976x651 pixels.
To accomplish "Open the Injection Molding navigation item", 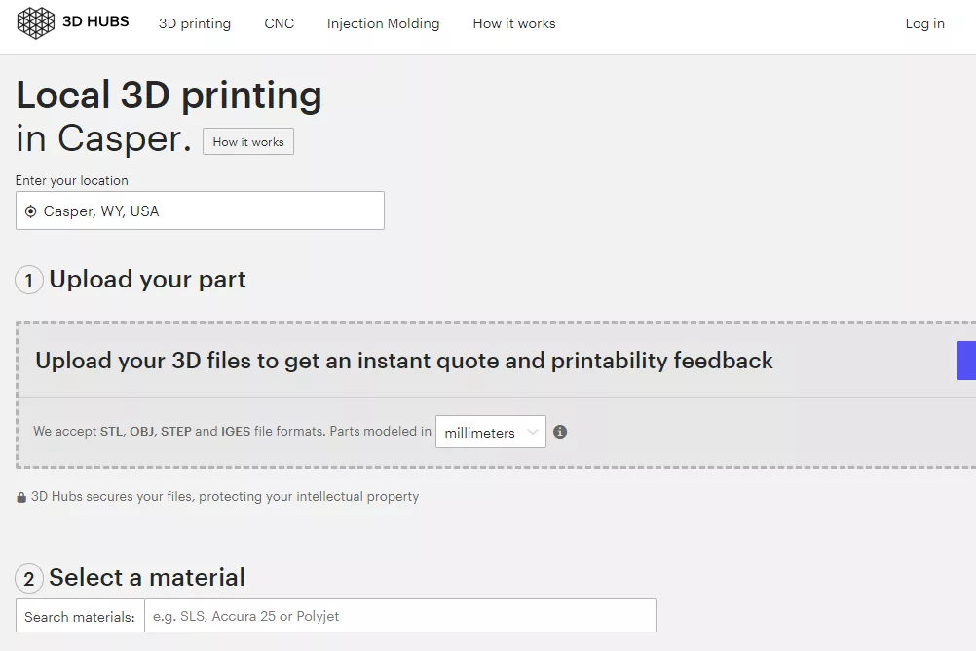I will [x=383, y=23].
